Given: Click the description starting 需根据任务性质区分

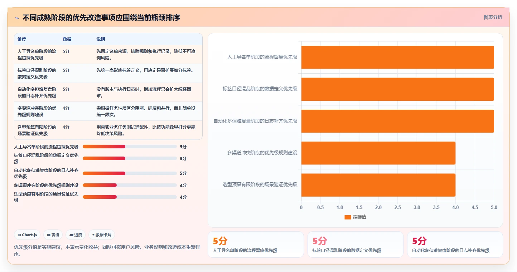Looking at the screenshot, I should click(x=146, y=111).
